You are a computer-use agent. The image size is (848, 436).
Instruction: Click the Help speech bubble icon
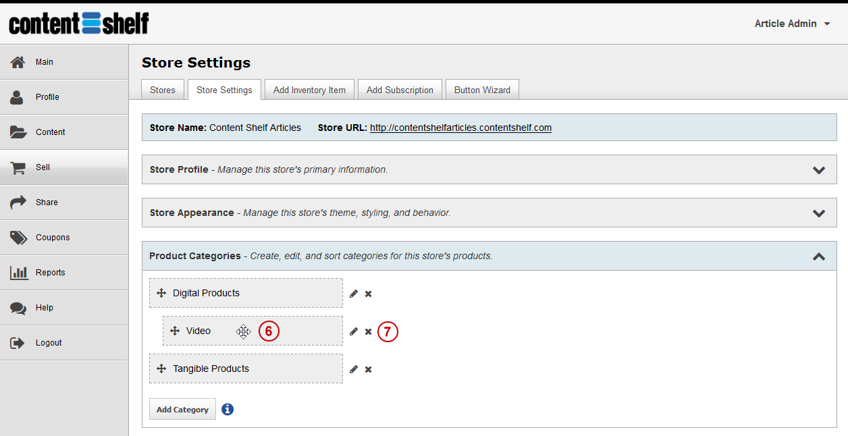pos(18,308)
